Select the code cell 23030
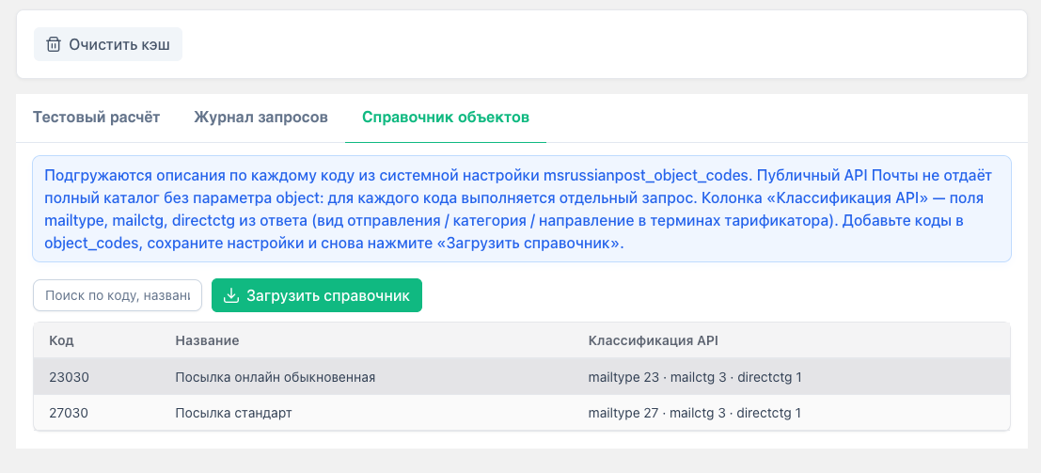1041x473 pixels. click(x=69, y=377)
